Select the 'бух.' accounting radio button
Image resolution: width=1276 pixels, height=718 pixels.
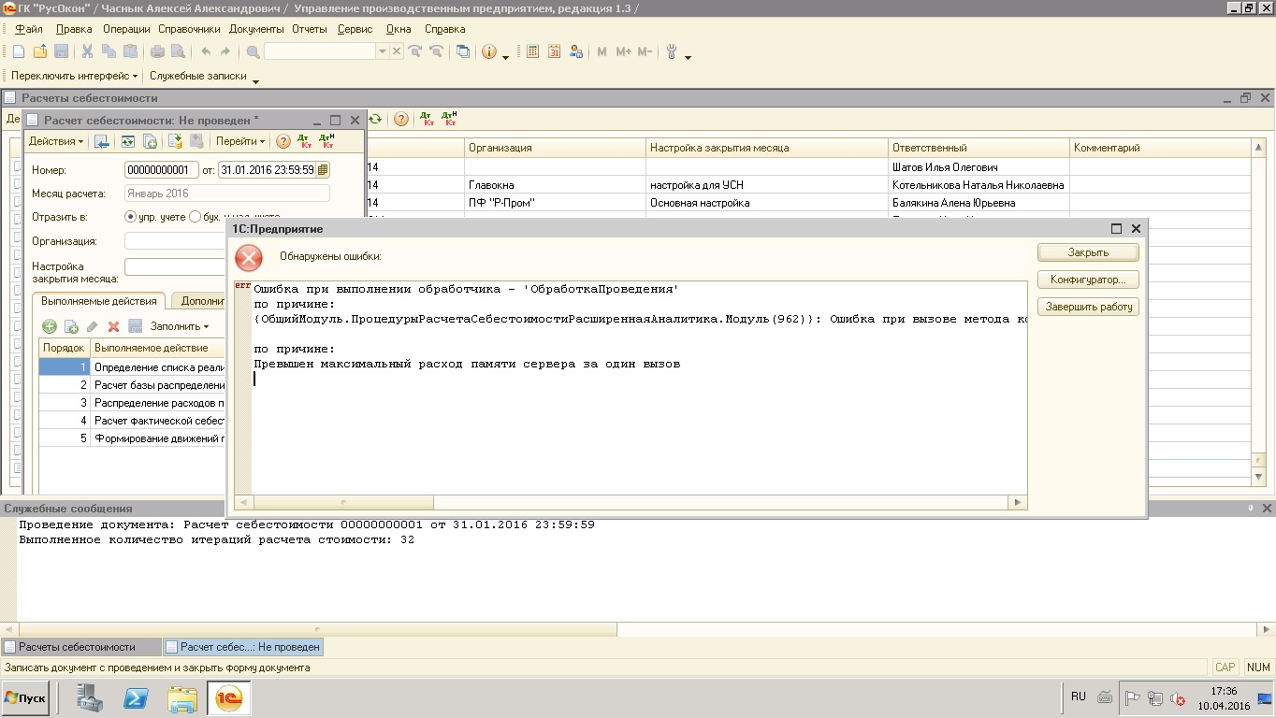(x=195, y=217)
